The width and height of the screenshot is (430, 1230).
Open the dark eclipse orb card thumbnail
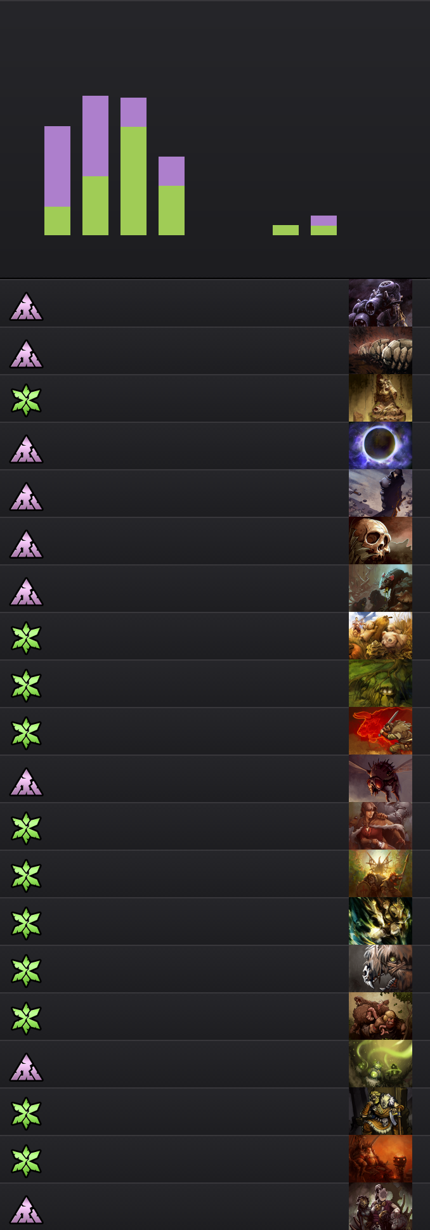[x=381, y=446]
